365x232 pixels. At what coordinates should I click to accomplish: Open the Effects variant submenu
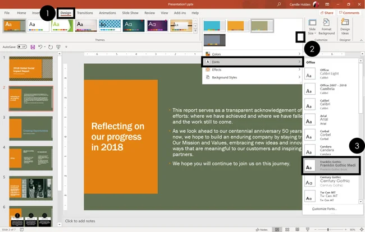tap(253, 69)
